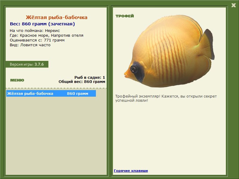Click the fish's dark-edged tail fin
The image size is (239, 179).
pos(208,44)
